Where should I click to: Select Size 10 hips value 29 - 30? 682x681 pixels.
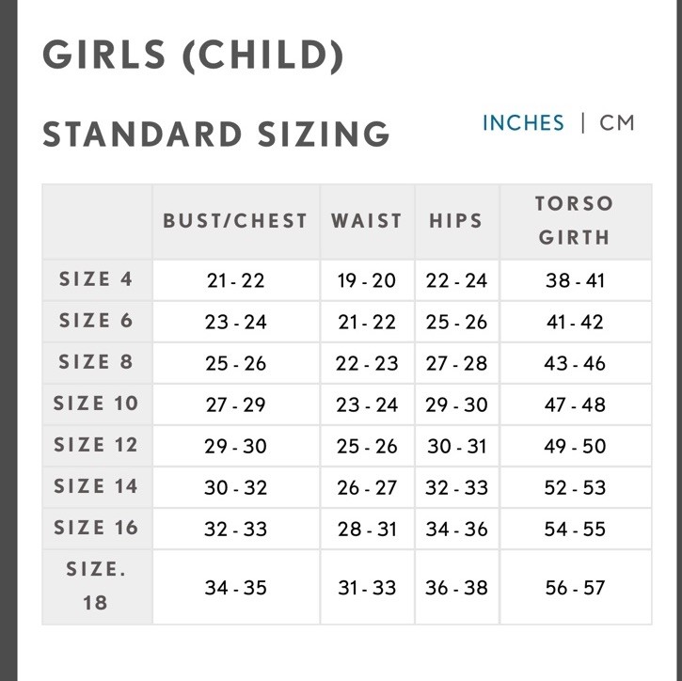click(x=456, y=404)
